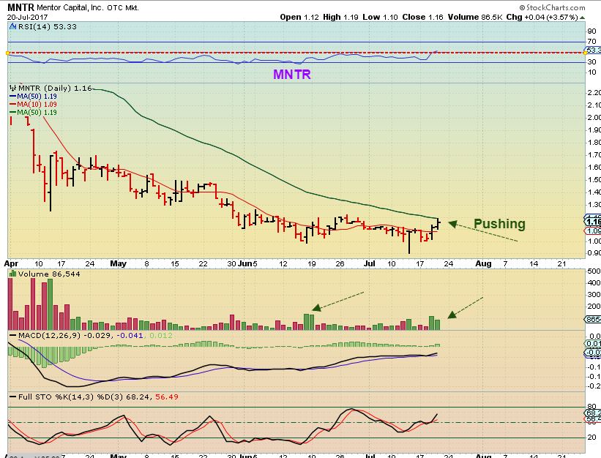Click the 2.00 price axis label
This screenshot has width=601, height=458.
594,117
